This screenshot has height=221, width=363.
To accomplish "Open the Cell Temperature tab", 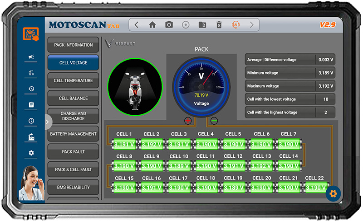I will point(74,80).
